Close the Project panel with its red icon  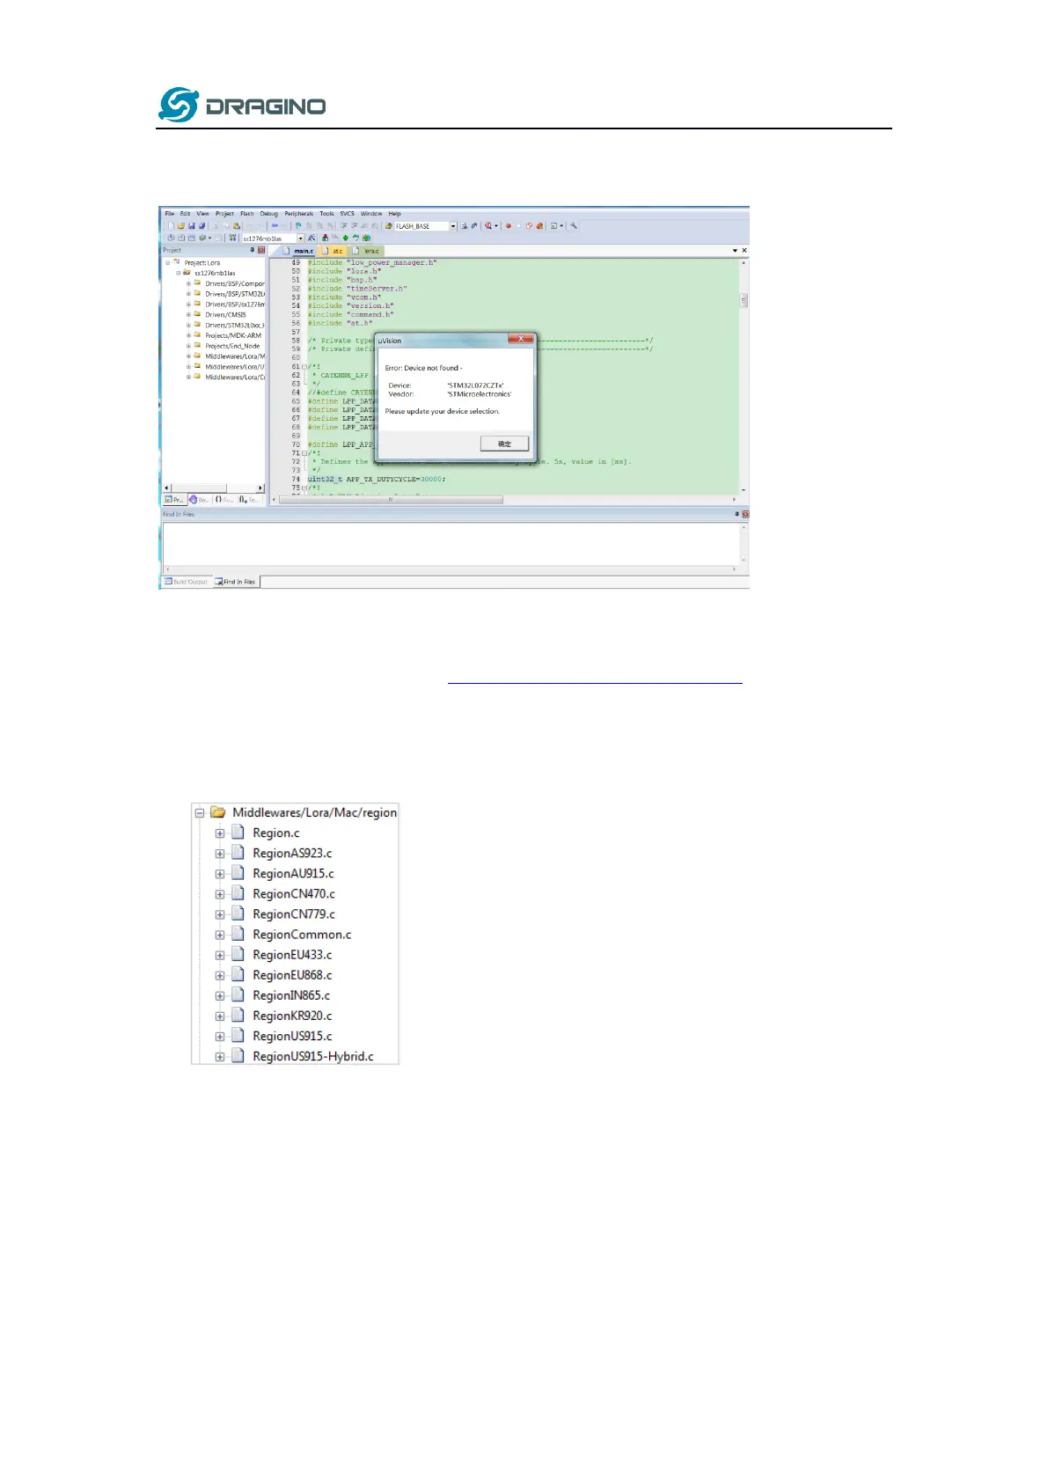[x=261, y=250]
